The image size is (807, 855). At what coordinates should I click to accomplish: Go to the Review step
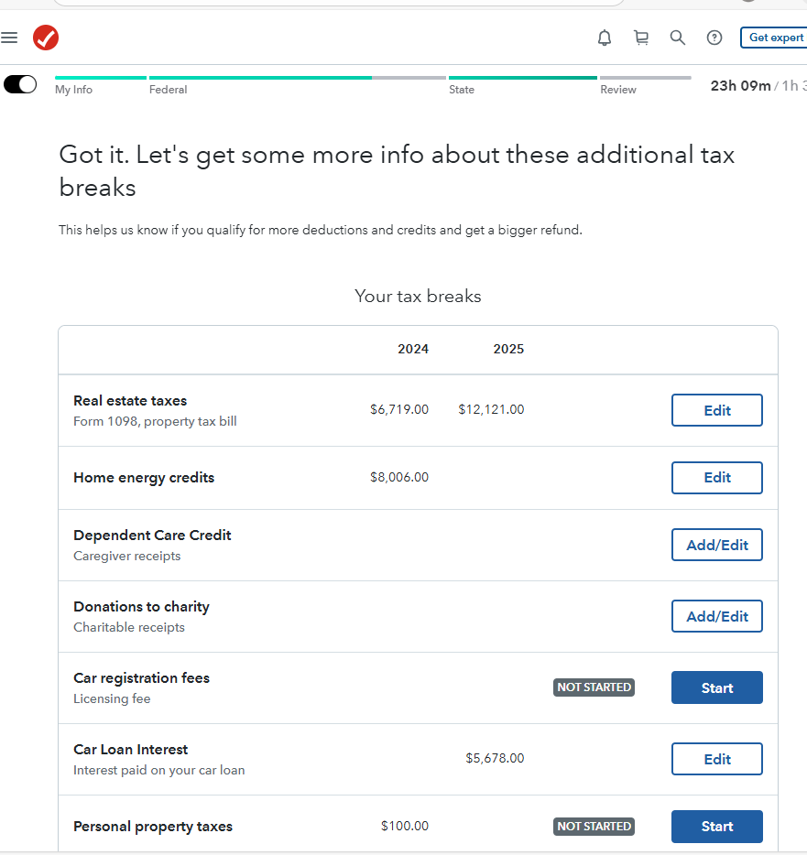(x=618, y=90)
